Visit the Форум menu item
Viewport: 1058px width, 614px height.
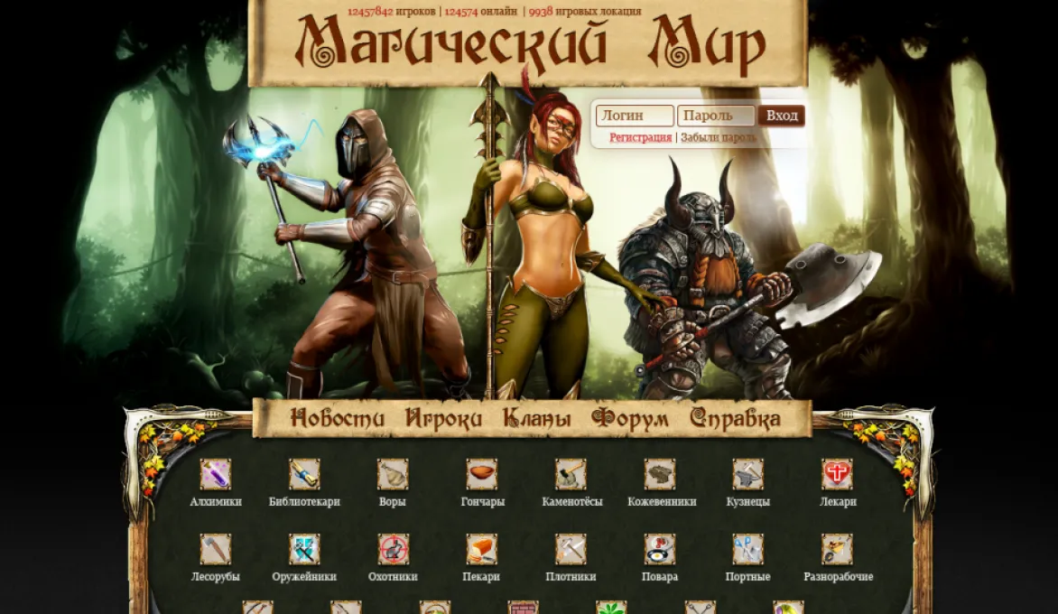point(630,418)
